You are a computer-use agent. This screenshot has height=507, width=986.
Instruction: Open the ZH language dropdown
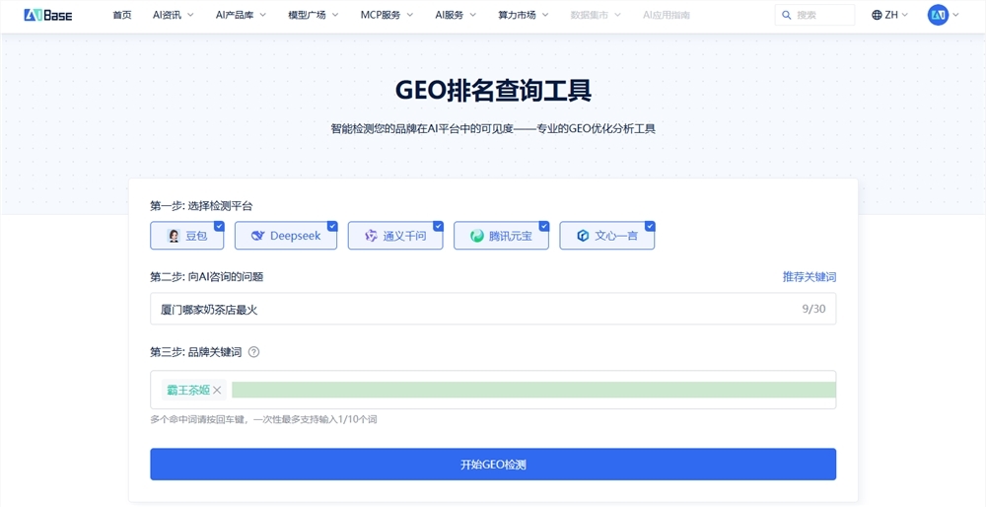pyautogui.click(x=889, y=15)
